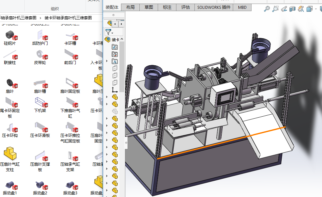Select the Sensors folder in feature tree
The image size is (322, 197).
click(115, 54)
